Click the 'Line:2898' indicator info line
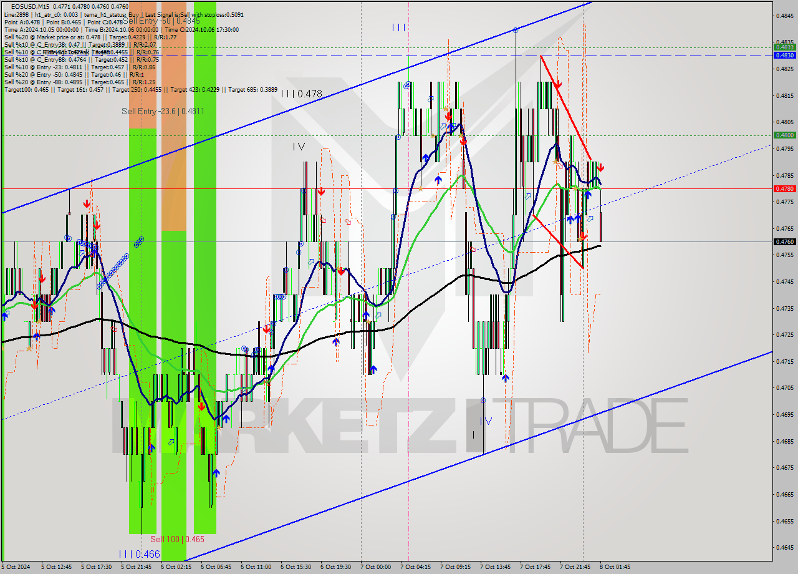798x574 pixels. coord(124,14)
